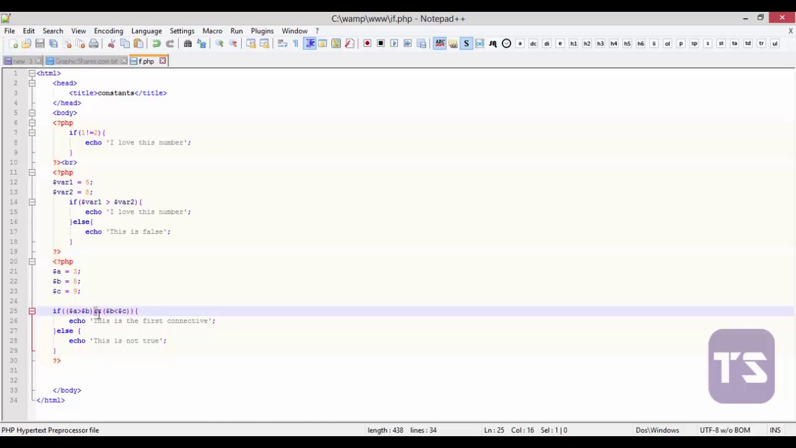Open the Language menu
This screenshot has height=448, width=796.
(x=146, y=30)
